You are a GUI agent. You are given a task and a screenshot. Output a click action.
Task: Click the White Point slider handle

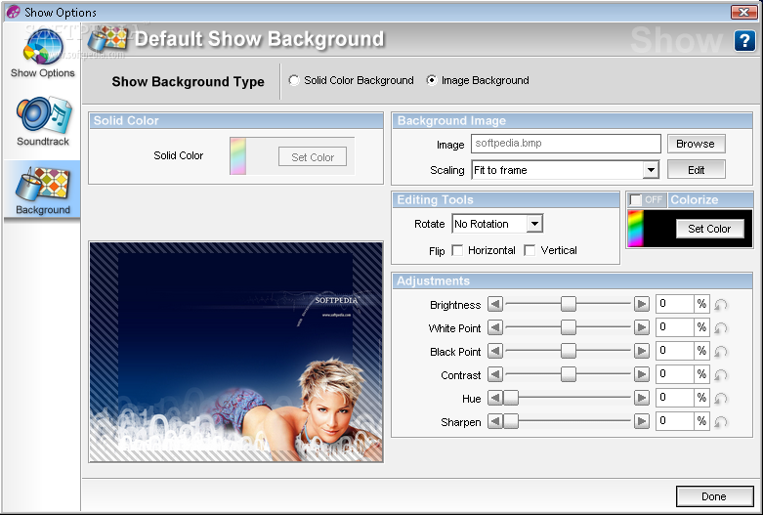568,327
